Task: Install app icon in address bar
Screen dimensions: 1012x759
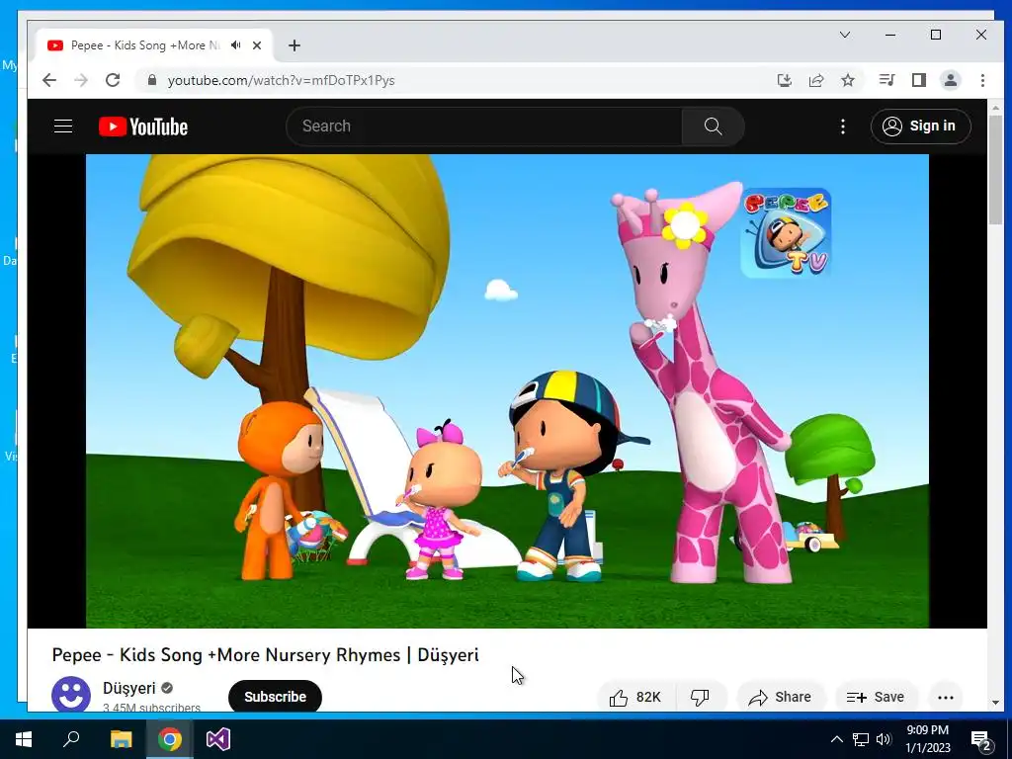Action: pyautogui.click(x=784, y=80)
